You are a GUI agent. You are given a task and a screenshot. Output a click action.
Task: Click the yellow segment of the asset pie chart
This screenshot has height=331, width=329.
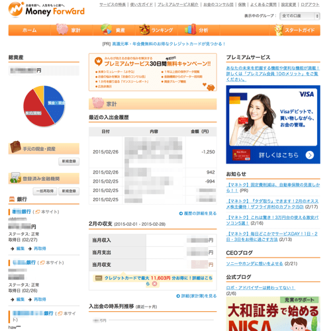(x=40, y=91)
